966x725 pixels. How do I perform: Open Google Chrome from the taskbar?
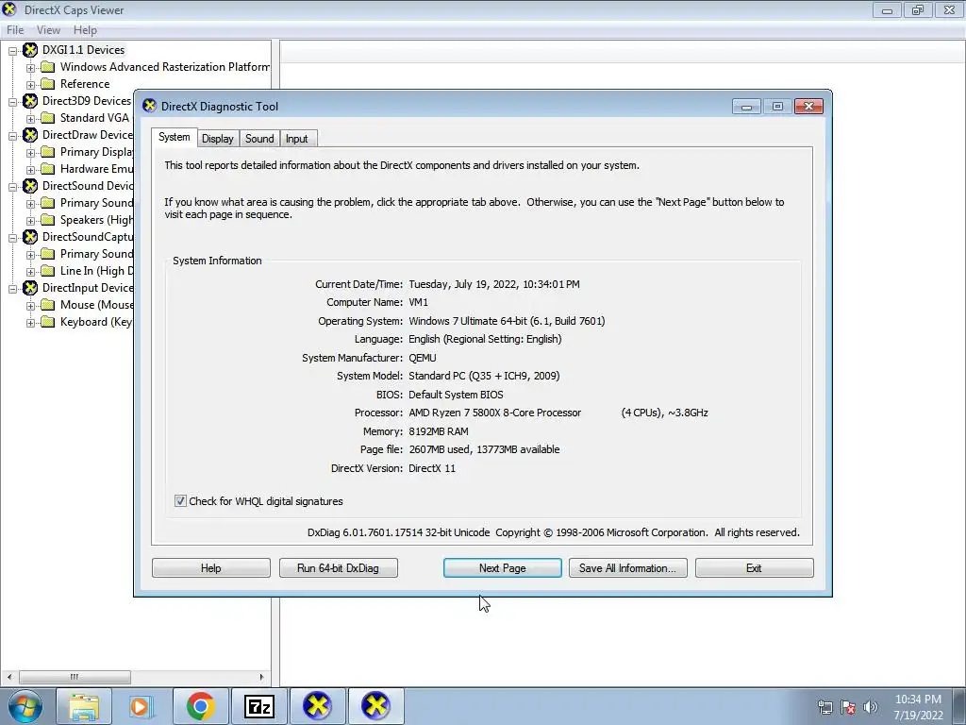tap(200, 706)
